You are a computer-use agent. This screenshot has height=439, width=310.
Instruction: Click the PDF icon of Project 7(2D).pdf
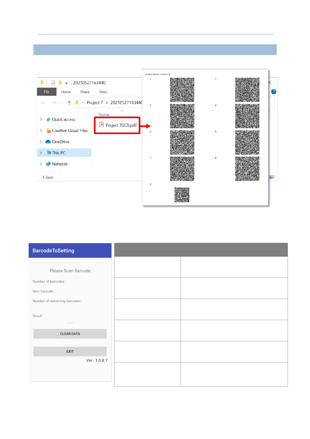[102, 125]
